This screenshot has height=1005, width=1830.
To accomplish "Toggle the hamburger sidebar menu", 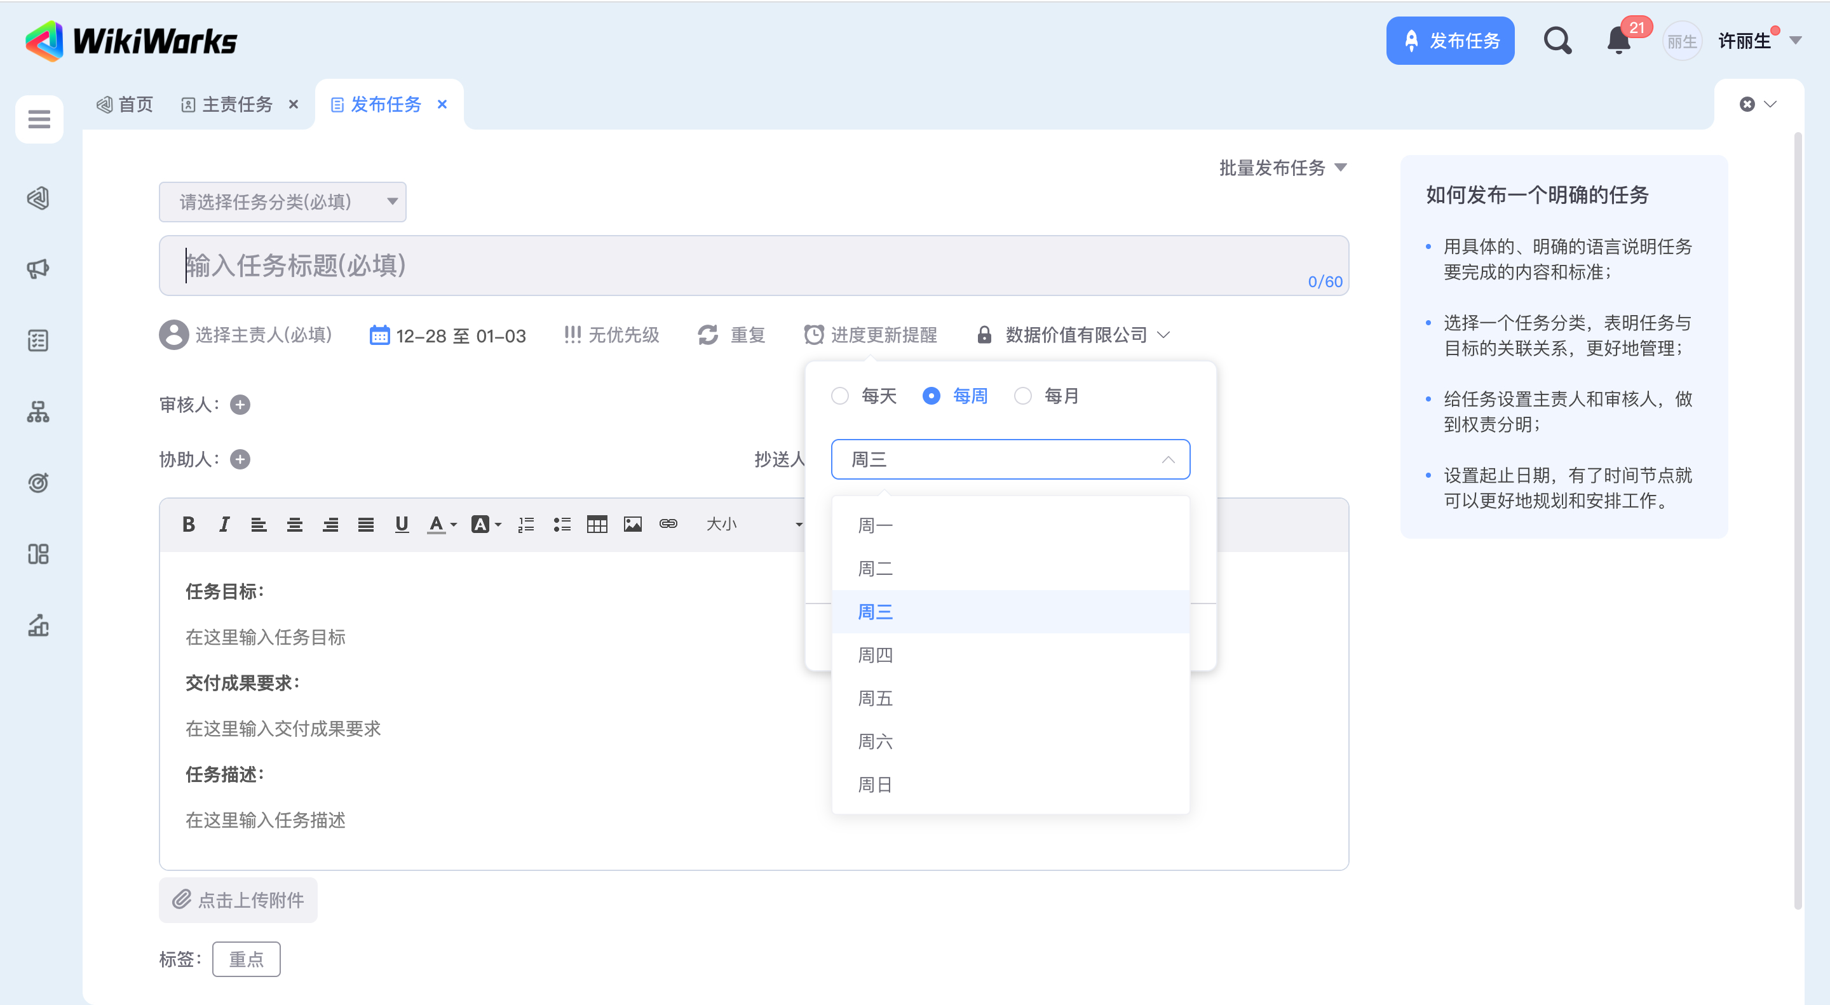I will 39,119.
